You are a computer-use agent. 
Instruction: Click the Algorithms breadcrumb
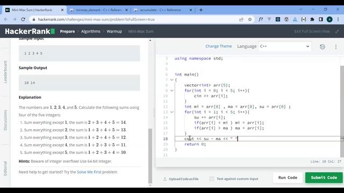coord(91,32)
